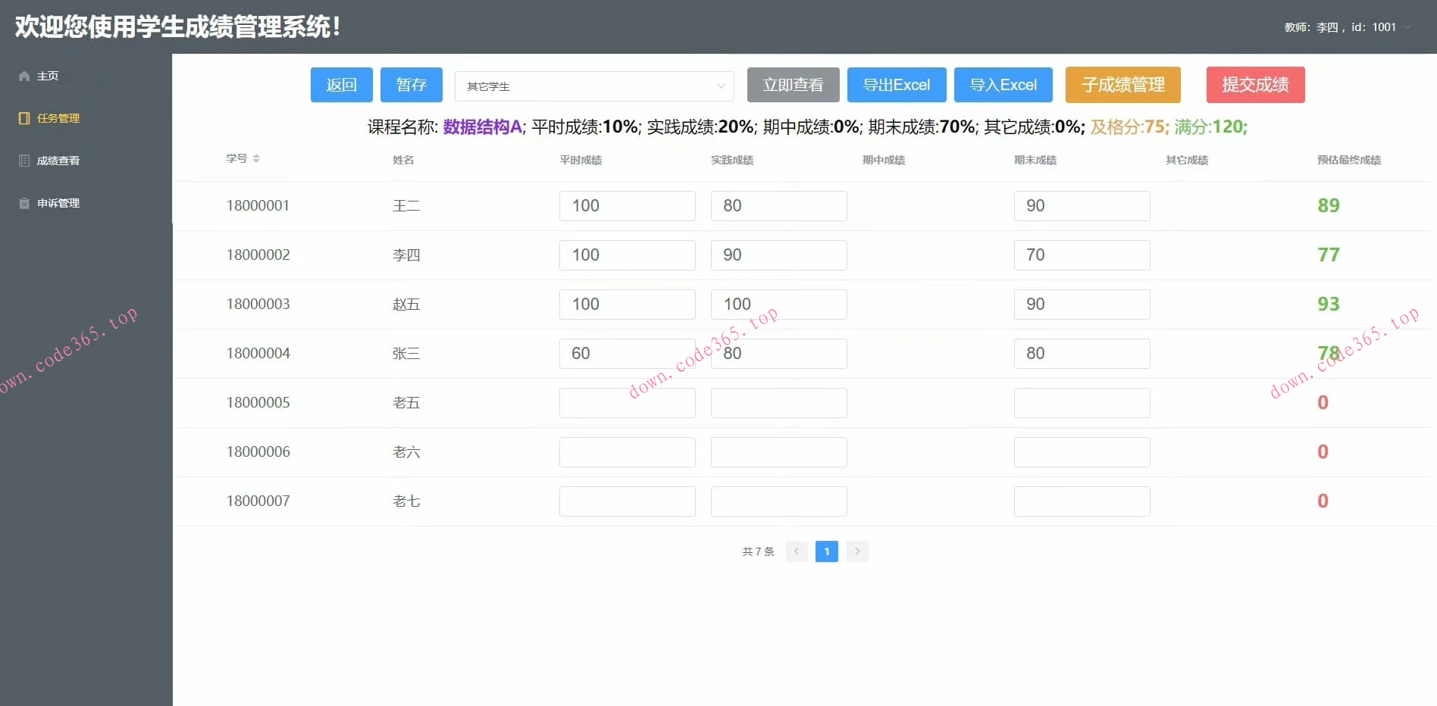Click the 暂存 button to save temporarily

(412, 85)
